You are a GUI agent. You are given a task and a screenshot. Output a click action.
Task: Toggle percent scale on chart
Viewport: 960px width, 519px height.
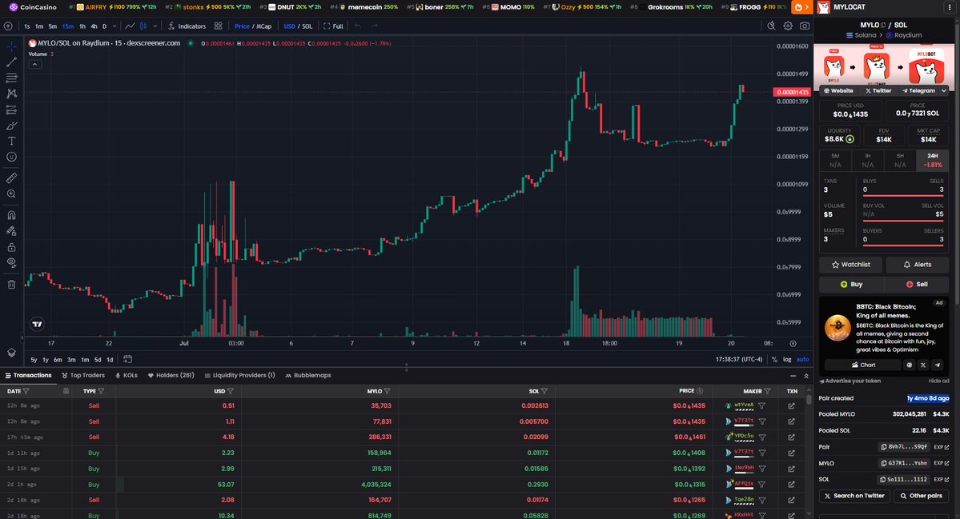click(774, 359)
